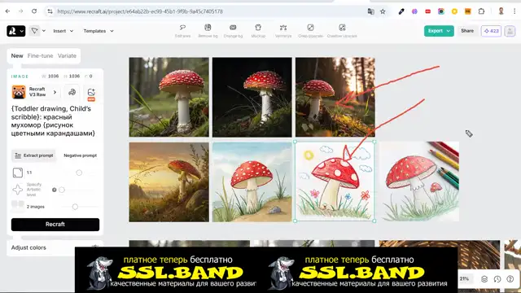The height and width of the screenshot is (293, 521).
Task: Select the watercolor mushroom on hill image
Action: (x=252, y=182)
